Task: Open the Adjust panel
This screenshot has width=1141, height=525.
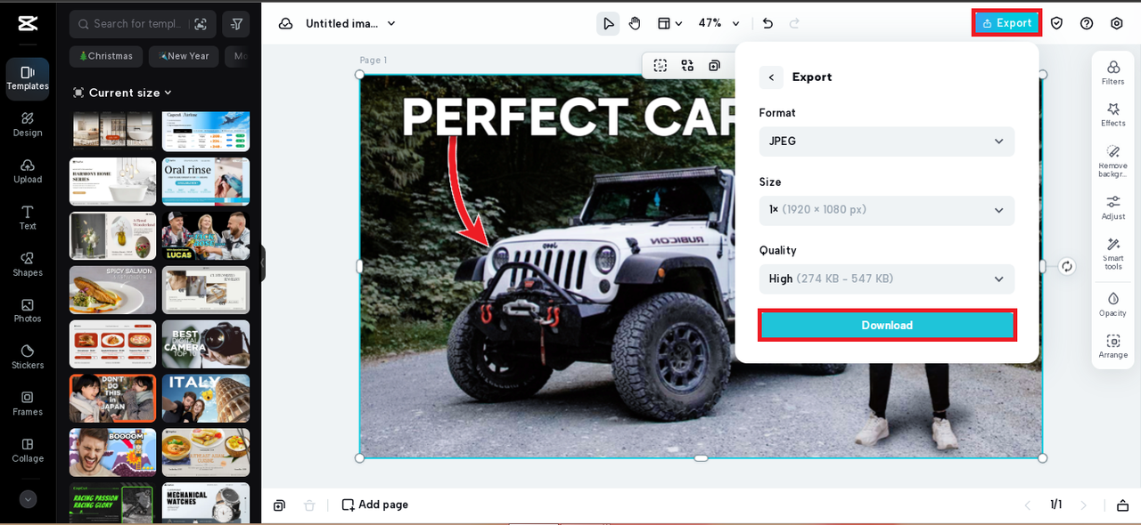Action: click(1112, 208)
